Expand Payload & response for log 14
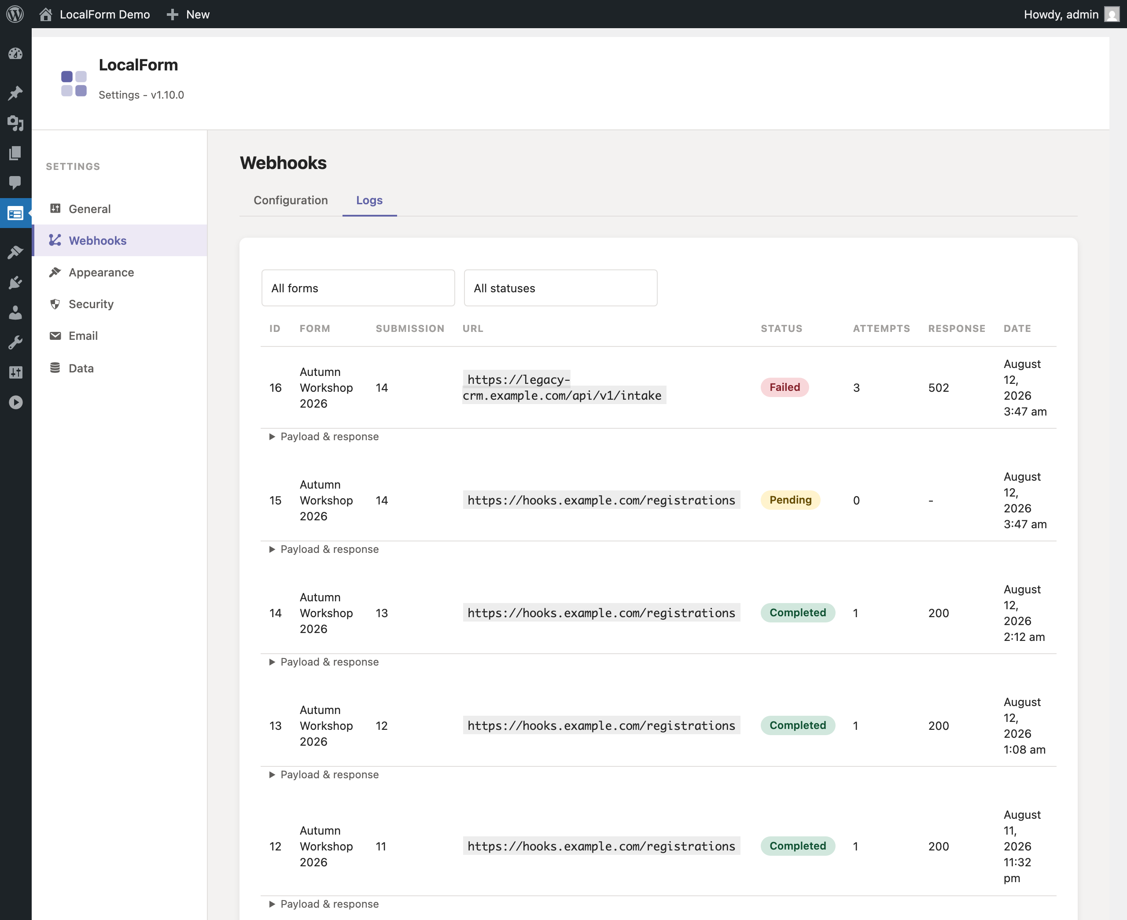Screen dimensions: 1127x920 [324, 662]
